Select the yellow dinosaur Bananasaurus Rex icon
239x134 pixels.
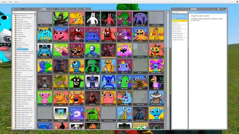pyautogui.click(x=77, y=19)
